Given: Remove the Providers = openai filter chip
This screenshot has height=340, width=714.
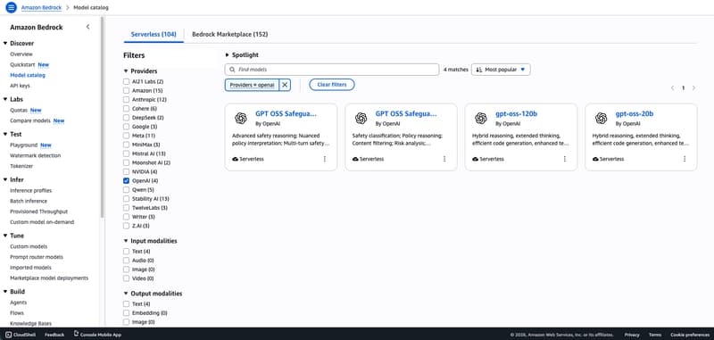Looking at the screenshot, I should pyautogui.click(x=285, y=85).
